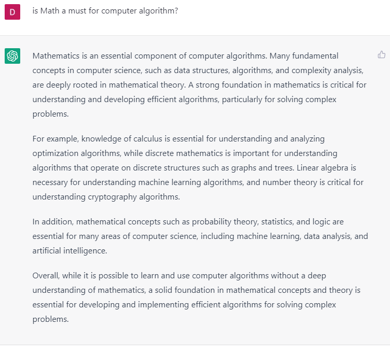Click the thumbs up feedback icon
The image size is (390, 354).
coord(381,55)
